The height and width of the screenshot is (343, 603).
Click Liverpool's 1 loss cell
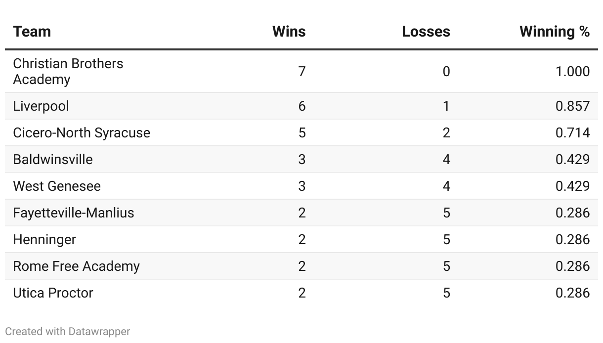click(446, 106)
